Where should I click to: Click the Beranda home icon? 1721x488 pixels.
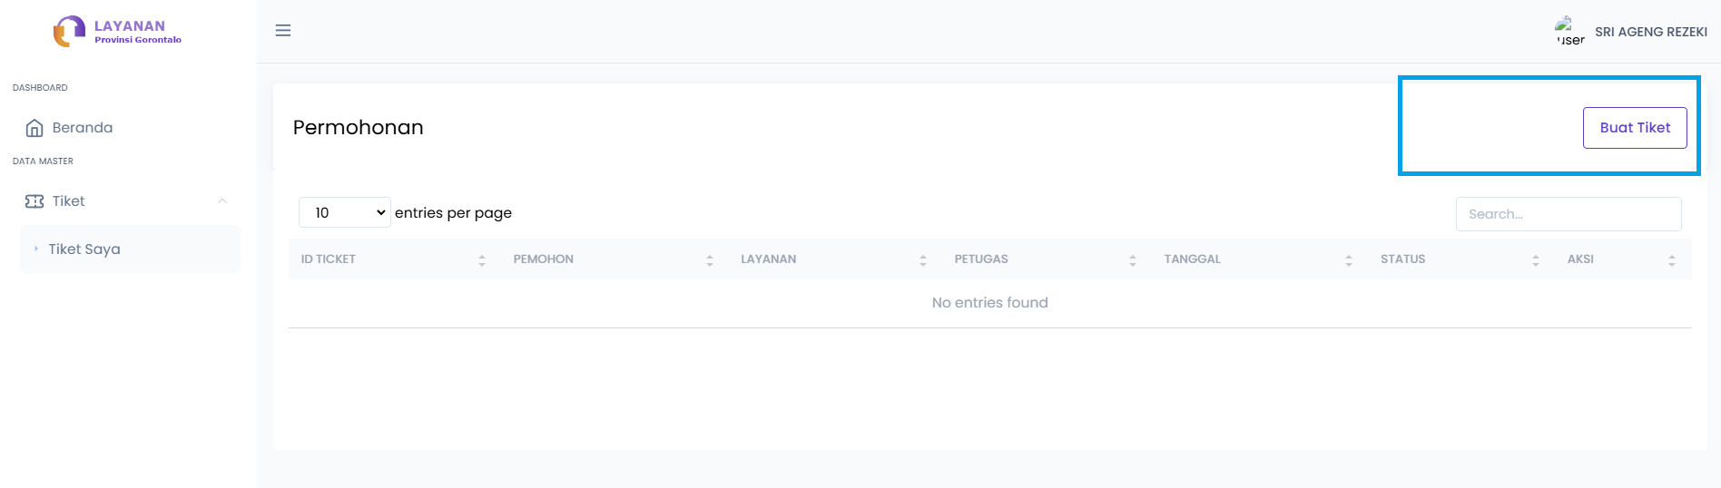(34, 128)
